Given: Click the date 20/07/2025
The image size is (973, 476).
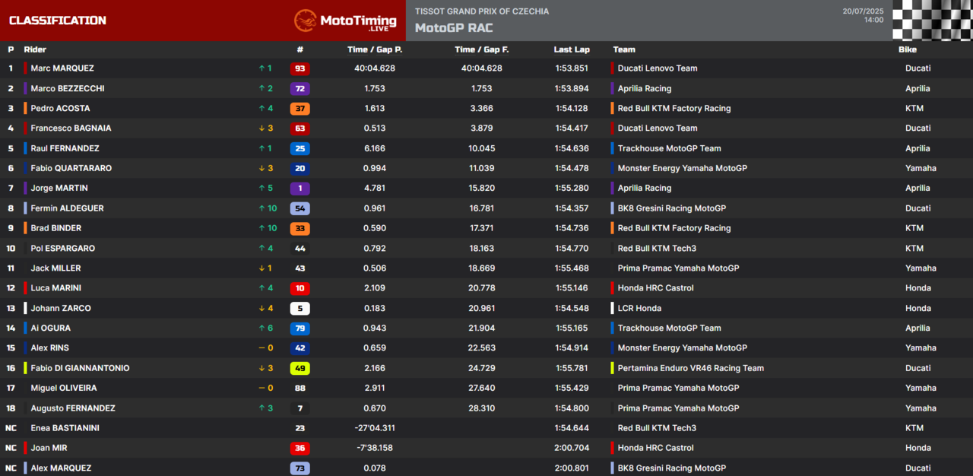Looking at the screenshot, I should [x=863, y=11].
